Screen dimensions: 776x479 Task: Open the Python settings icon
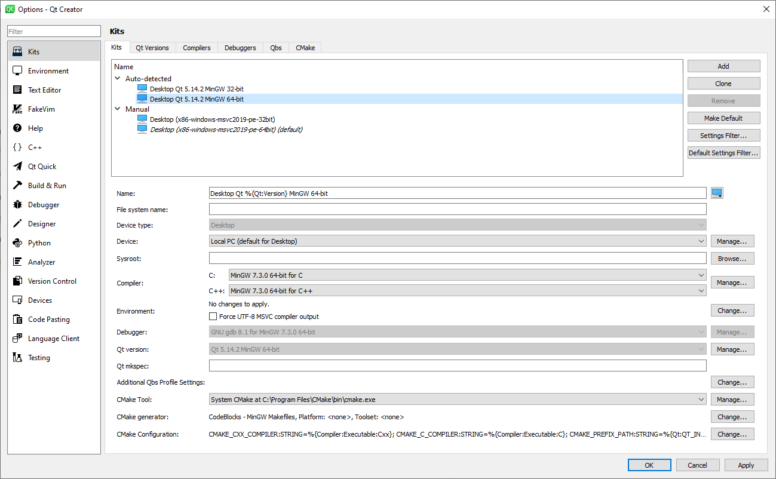pyautogui.click(x=17, y=243)
